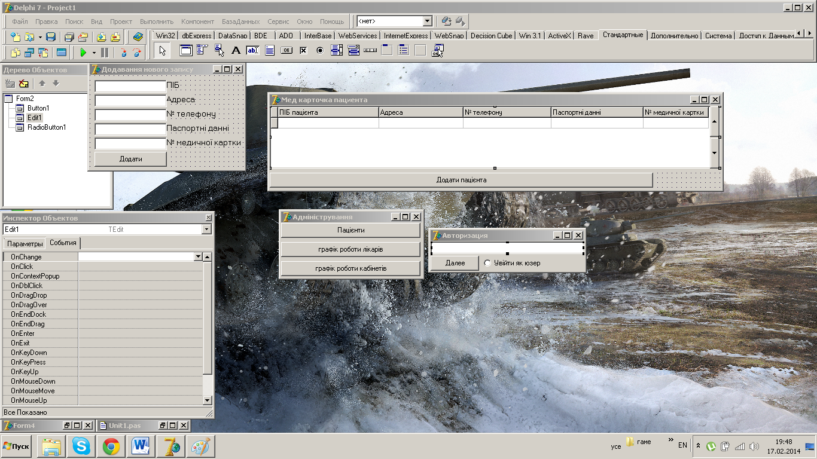Launch Skype from the taskbar

pos(81,446)
